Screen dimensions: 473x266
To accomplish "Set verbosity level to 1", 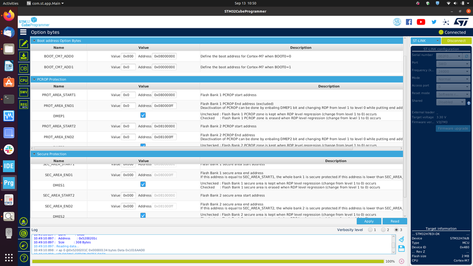I will point(370,230).
